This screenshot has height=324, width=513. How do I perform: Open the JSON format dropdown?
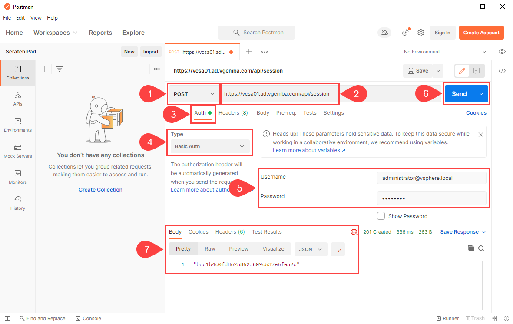tap(311, 249)
